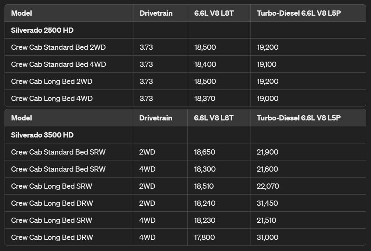Select the 18,240 towing value
The width and height of the screenshot is (371, 251).
pos(205,203)
